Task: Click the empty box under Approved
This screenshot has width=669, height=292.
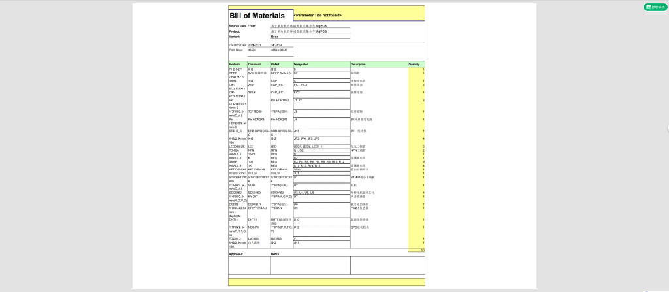Action: coord(249,265)
